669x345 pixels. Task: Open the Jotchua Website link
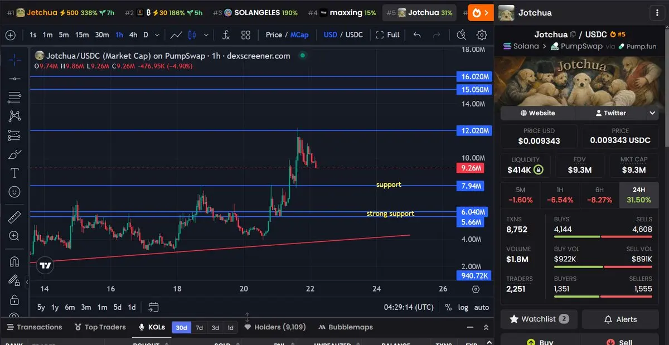(x=538, y=113)
